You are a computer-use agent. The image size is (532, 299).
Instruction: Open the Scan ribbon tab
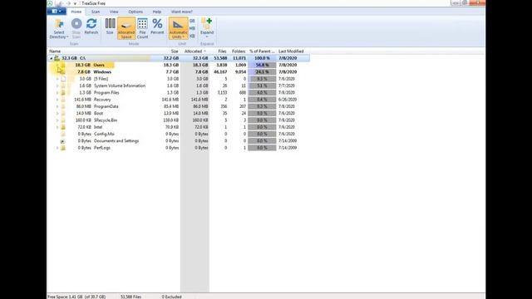coord(96,12)
